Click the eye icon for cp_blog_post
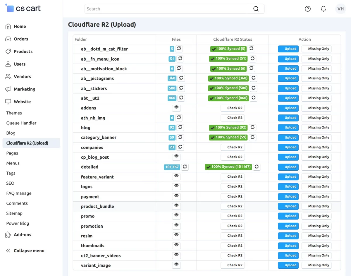The height and width of the screenshot is (276, 351). coord(176,157)
